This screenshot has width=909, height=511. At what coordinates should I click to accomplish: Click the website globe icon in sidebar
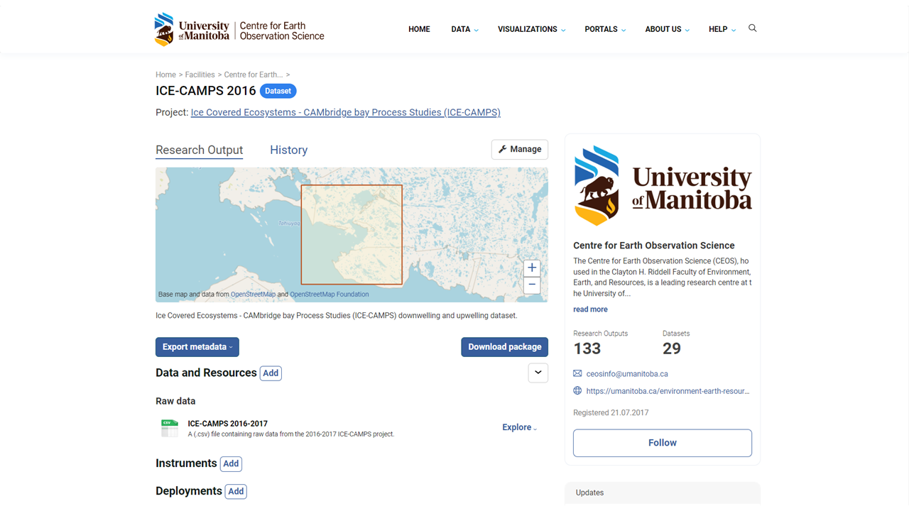[x=577, y=391]
